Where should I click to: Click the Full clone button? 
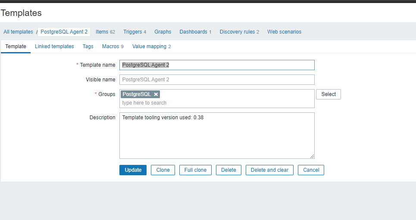pos(196,170)
